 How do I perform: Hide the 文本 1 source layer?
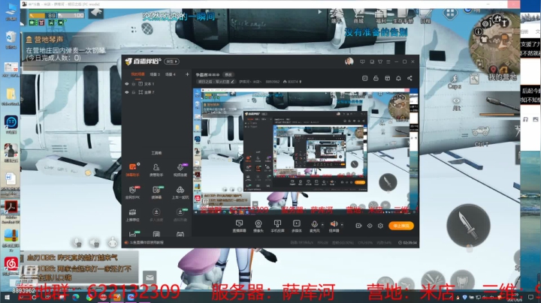pyautogui.click(x=127, y=84)
